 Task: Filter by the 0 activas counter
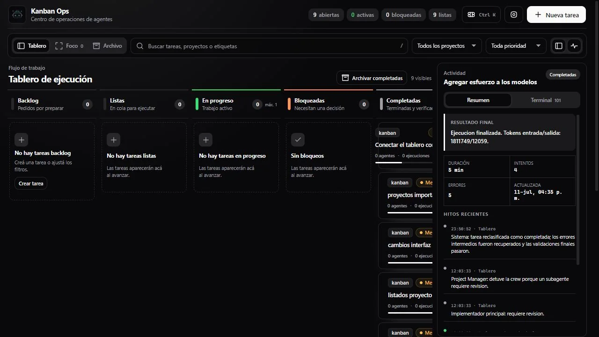coord(363,15)
